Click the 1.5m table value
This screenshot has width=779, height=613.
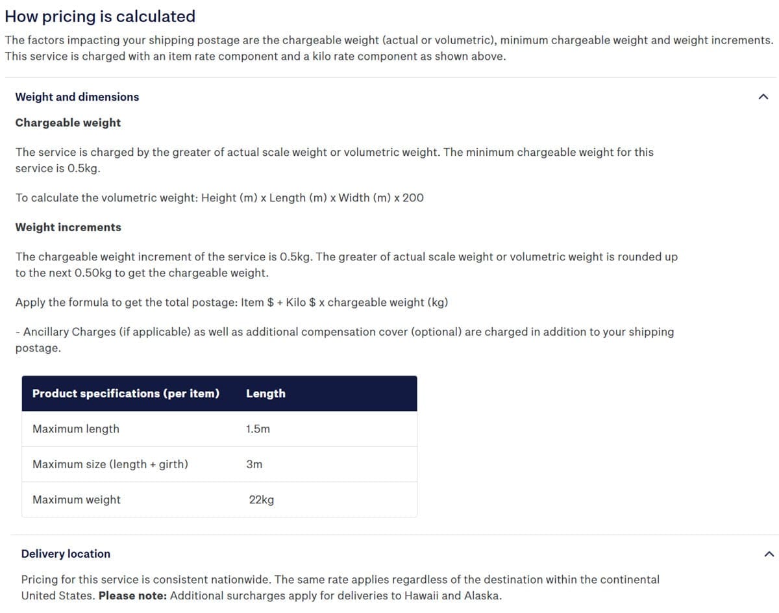click(258, 429)
